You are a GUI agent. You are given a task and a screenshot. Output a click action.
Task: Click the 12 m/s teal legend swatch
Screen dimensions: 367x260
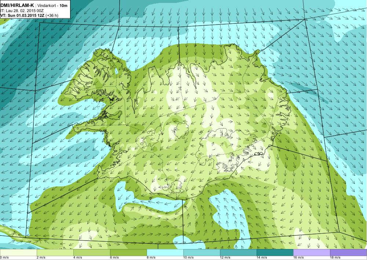click(238, 253)
